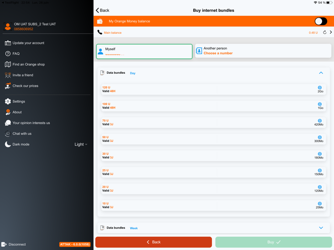Click the Main balance phone icon
Screen dimensions: 334x250
click(x=100, y=32)
